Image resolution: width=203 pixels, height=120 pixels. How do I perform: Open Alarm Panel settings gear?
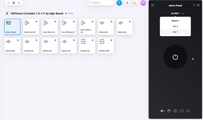click(x=198, y=5)
